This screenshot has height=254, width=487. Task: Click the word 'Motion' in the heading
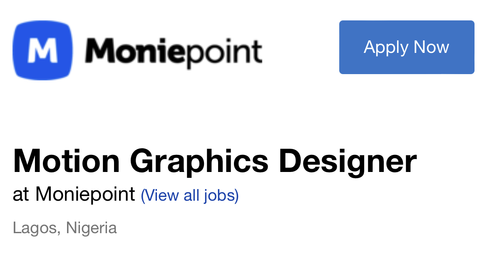tap(67, 161)
